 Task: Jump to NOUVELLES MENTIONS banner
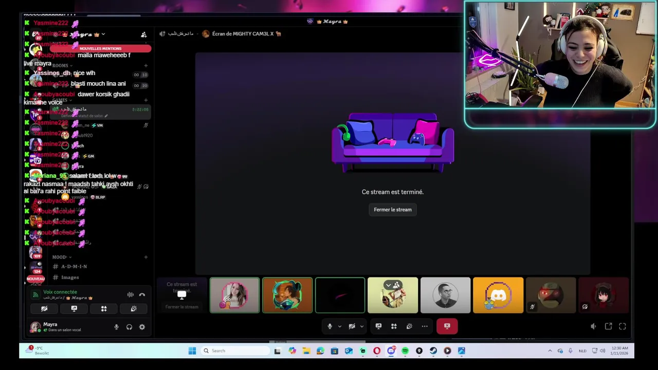coord(100,48)
